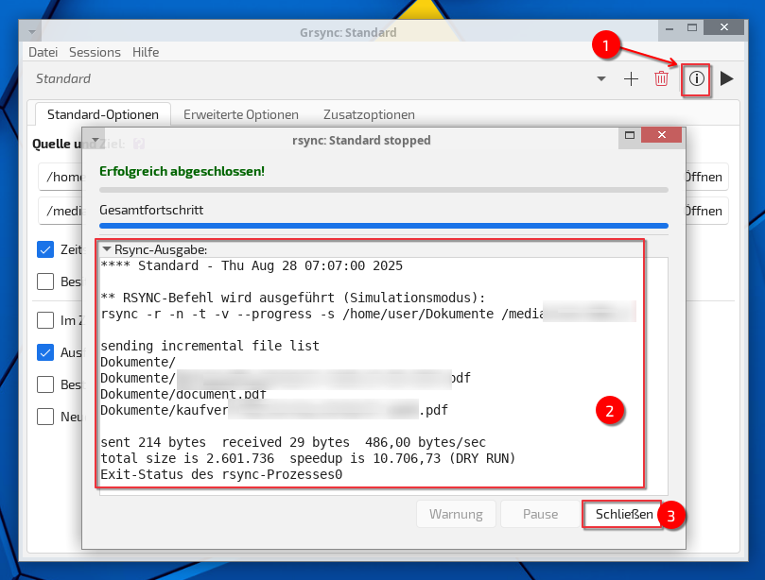Add a new session with the plus icon
This screenshot has width=765, height=580.
click(x=631, y=79)
